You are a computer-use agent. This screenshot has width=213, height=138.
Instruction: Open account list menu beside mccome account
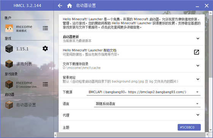(45, 28)
